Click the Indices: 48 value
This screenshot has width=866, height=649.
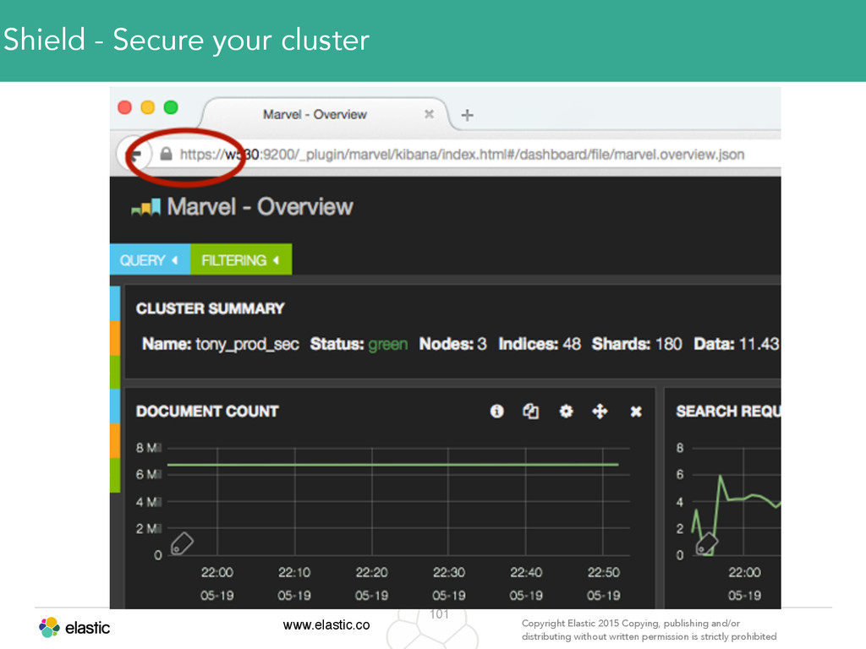point(540,344)
